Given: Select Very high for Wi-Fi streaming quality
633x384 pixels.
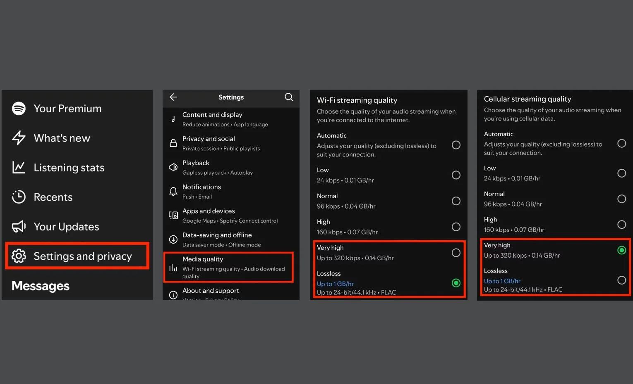Looking at the screenshot, I should 456,253.
